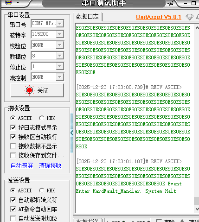This screenshot has height=222, width=199.
Task: Open the 数据位 8 dropdown
Action: tap(60, 56)
